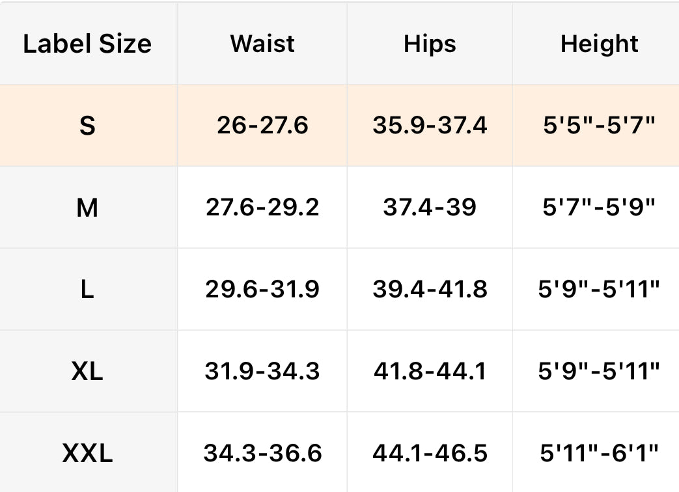Viewport: 679px width, 492px height.
Task: Select the XXL size row label
Action: pos(87,454)
